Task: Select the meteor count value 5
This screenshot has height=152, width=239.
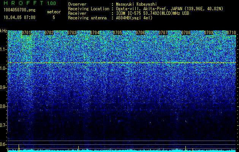Action: [54, 17]
